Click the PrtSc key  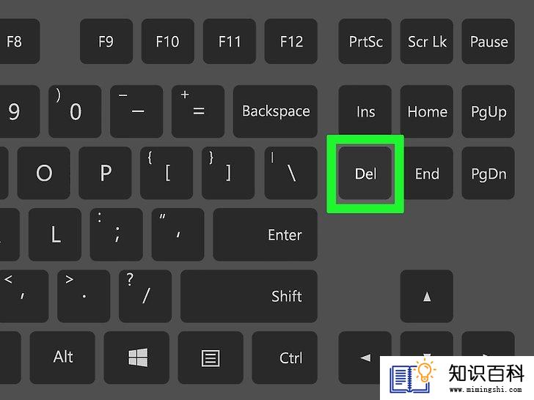tap(365, 41)
